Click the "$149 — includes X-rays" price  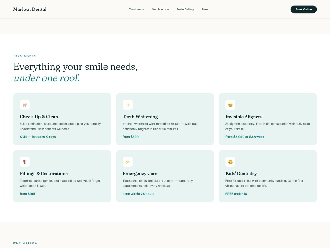click(38, 137)
